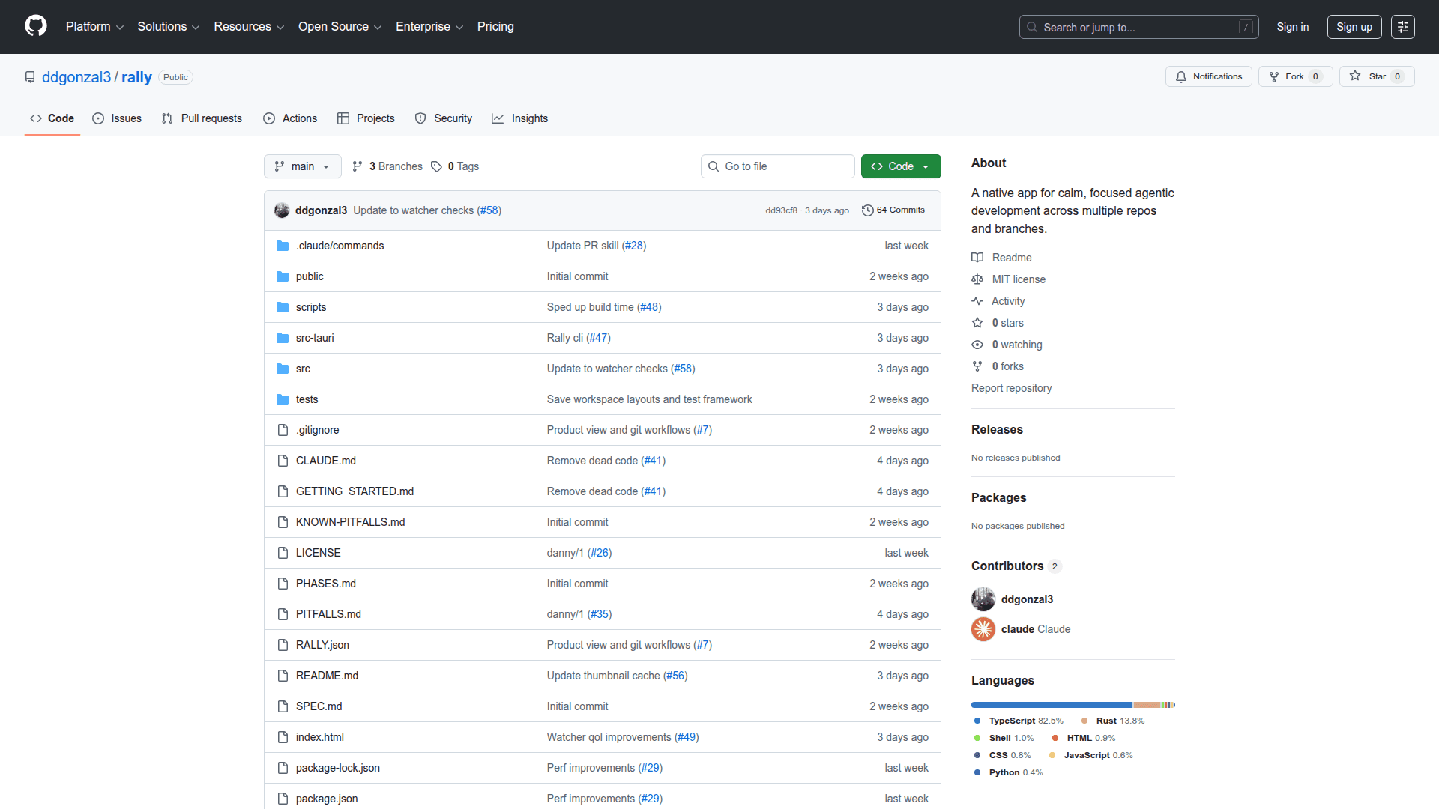Click the GitHub logo icon
The image size is (1439, 809).
[x=36, y=26]
